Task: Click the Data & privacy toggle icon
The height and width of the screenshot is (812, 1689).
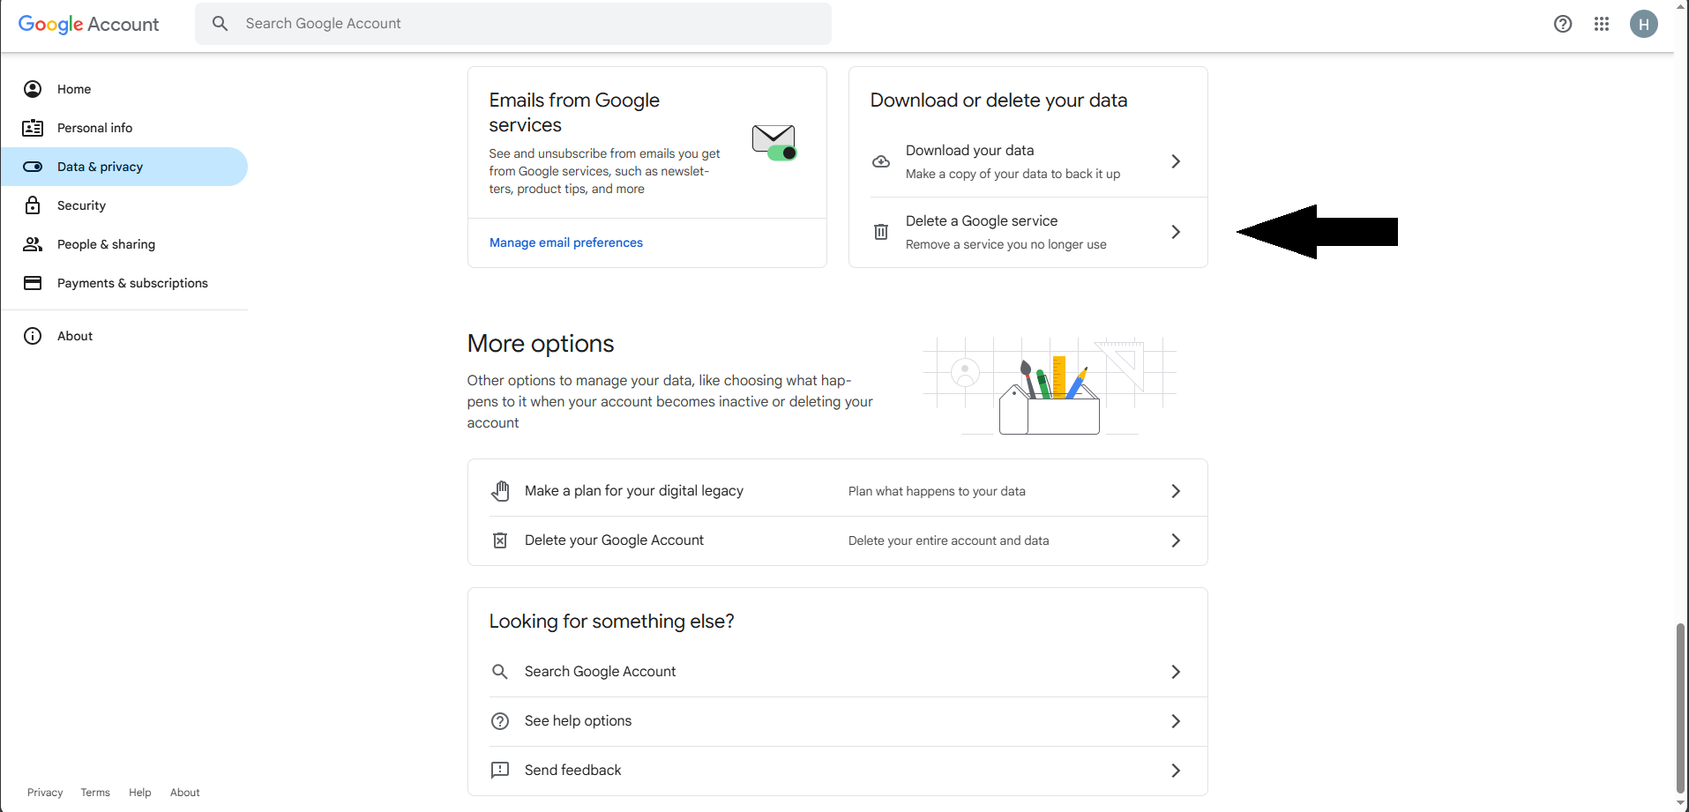Action: pyautogui.click(x=33, y=167)
